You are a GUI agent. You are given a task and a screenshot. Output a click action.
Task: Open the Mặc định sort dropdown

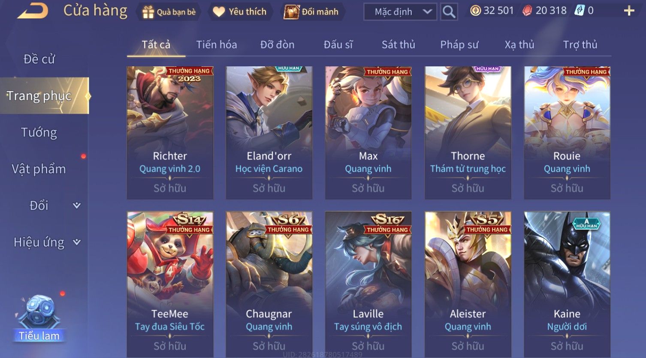[x=400, y=12]
